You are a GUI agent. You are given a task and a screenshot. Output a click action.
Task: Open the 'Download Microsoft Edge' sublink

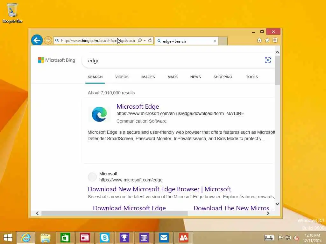point(129,208)
